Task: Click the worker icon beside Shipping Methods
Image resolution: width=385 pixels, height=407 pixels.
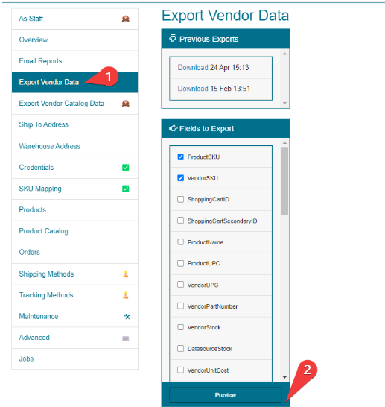Action: click(x=126, y=274)
